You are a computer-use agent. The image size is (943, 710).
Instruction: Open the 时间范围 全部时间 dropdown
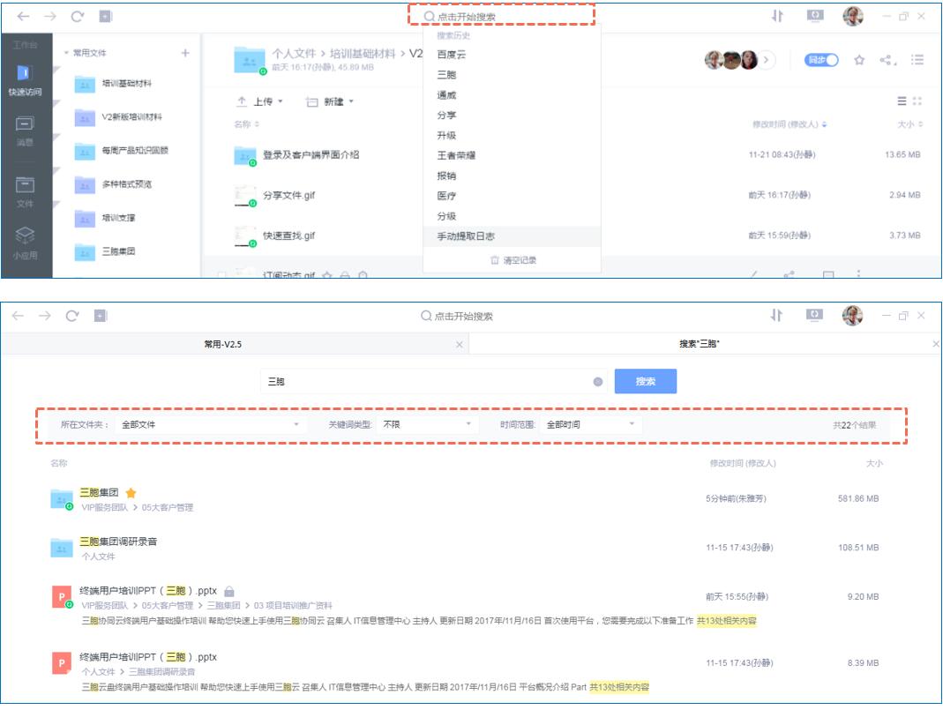pos(590,424)
